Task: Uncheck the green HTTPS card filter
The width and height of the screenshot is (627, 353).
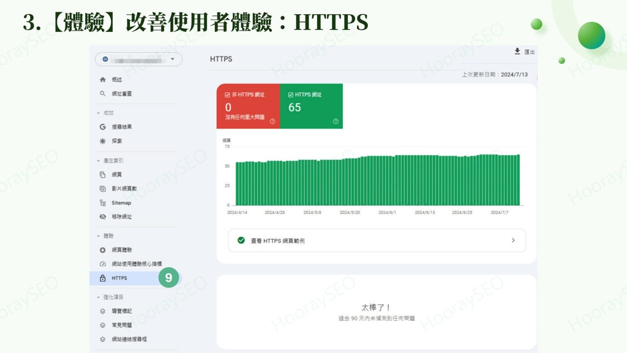Action: click(x=290, y=94)
